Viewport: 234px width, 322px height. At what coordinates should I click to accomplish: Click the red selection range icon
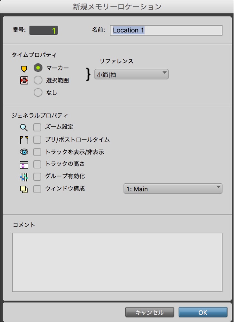coord(24,80)
